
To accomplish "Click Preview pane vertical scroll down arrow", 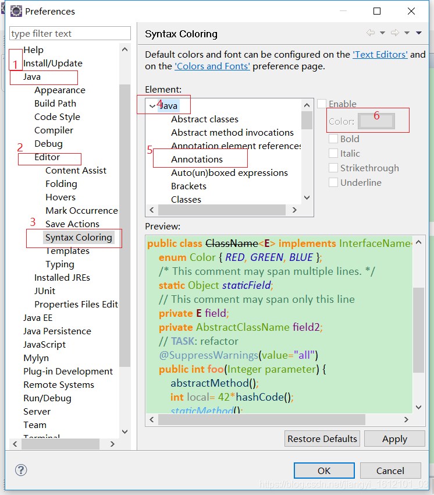I will pyautogui.click(x=418, y=407).
